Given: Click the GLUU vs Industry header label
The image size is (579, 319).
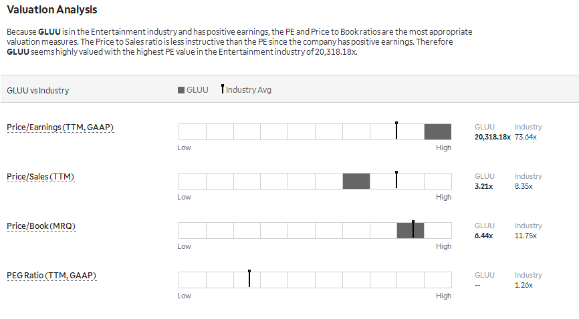Looking at the screenshot, I should (x=38, y=90).
